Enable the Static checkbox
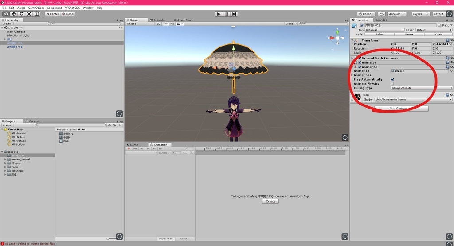 click(439, 25)
